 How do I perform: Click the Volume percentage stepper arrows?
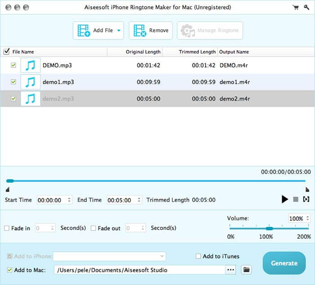pyautogui.click(x=307, y=218)
